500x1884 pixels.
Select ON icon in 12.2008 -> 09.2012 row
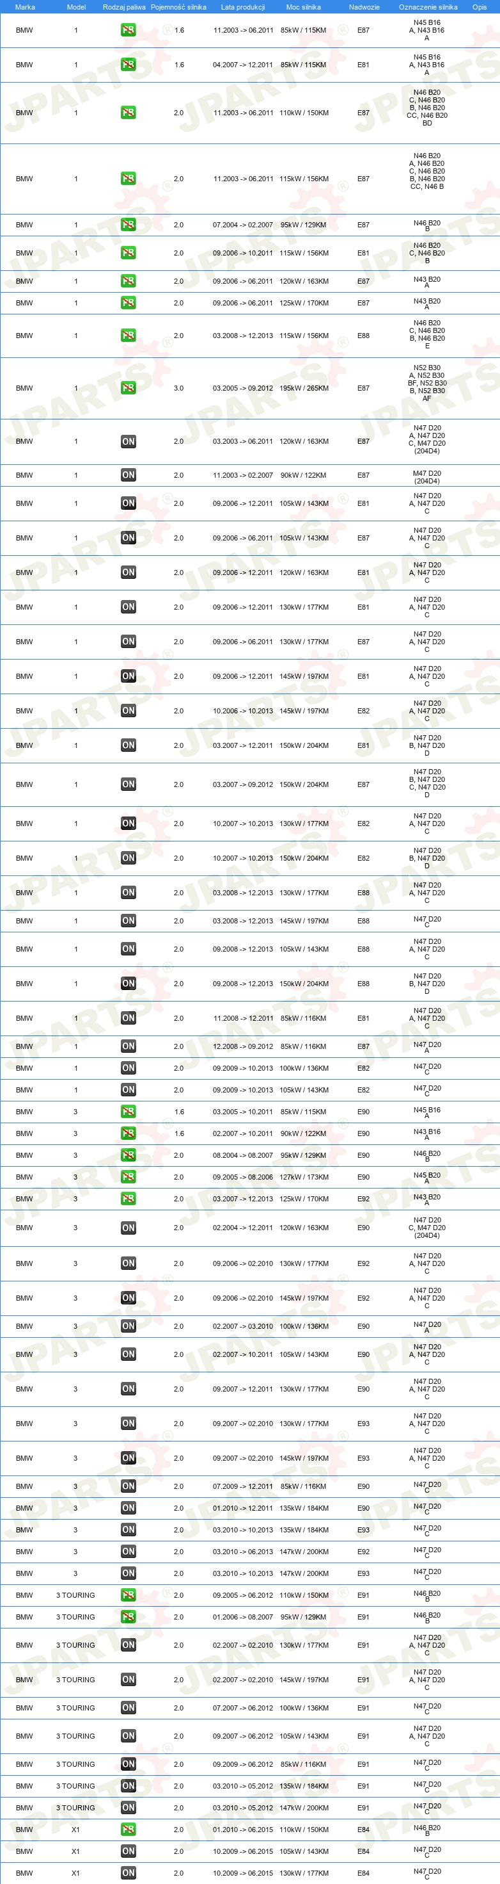pyautogui.click(x=129, y=1046)
